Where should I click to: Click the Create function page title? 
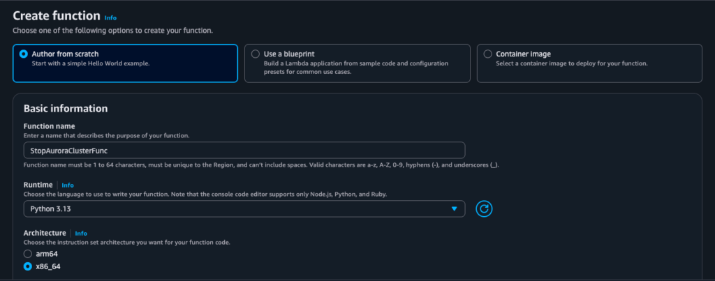(x=56, y=16)
